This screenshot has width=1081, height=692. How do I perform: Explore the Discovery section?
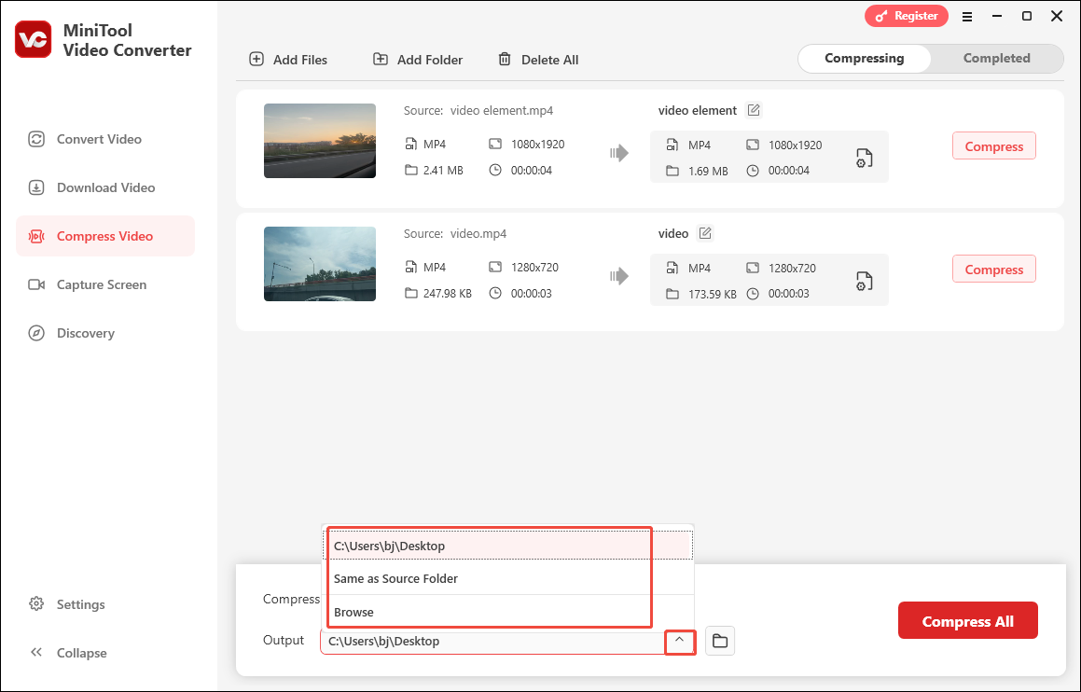click(85, 332)
